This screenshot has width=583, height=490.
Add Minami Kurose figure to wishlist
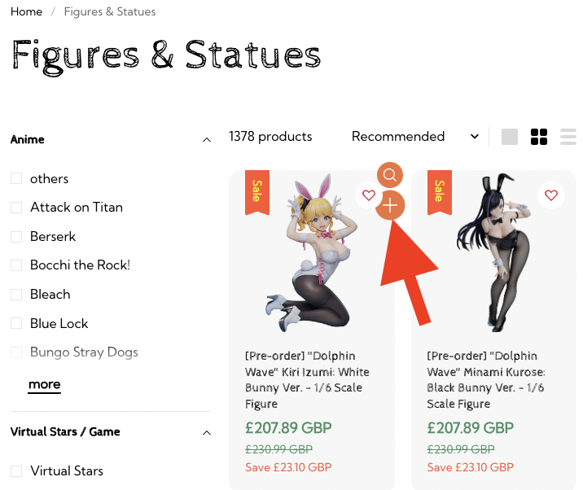(551, 195)
